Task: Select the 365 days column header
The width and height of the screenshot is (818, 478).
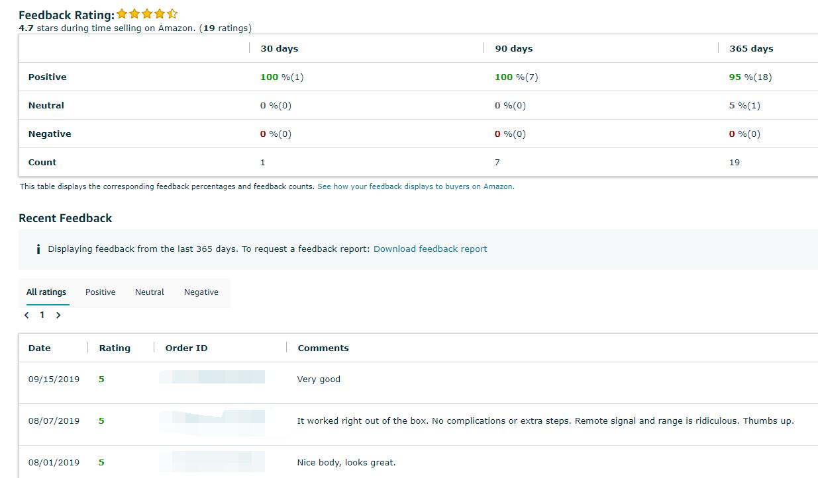Action: [x=751, y=49]
